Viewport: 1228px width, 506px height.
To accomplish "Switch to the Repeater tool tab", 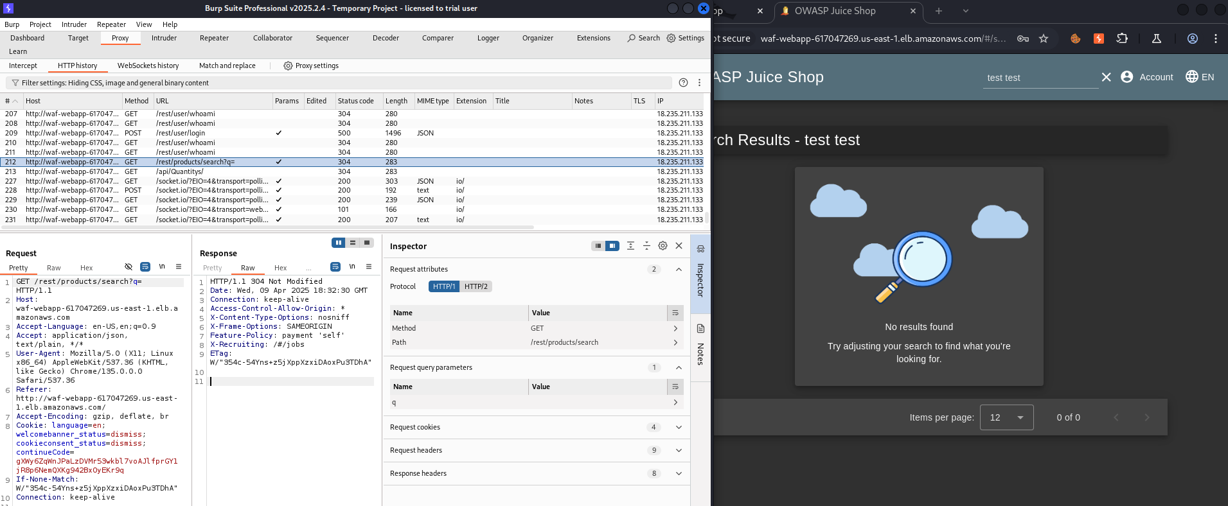I will point(214,38).
